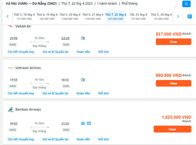This screenshot has width=196, height=145.
Task: Select the Thứ 3, 18 thg 4 date tab
Action: 24,16
